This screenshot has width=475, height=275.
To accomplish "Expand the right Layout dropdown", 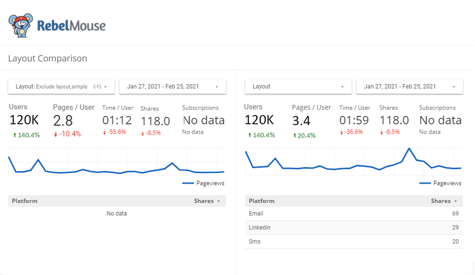I will pyautogui.click(x=298, y=87).
